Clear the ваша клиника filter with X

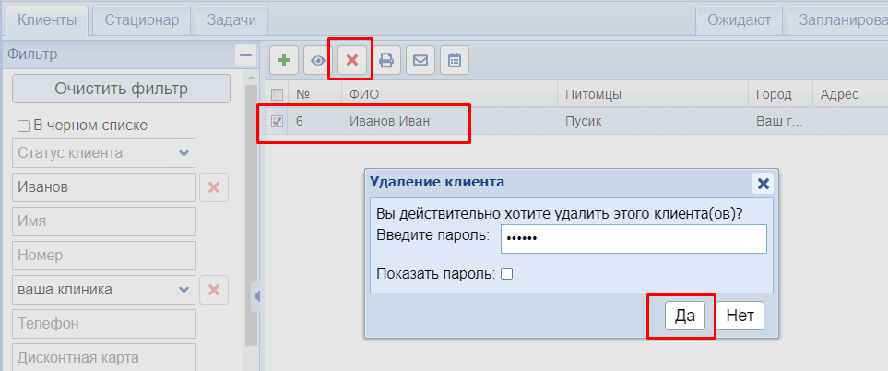pyautogui.click(x=214, y=290)
